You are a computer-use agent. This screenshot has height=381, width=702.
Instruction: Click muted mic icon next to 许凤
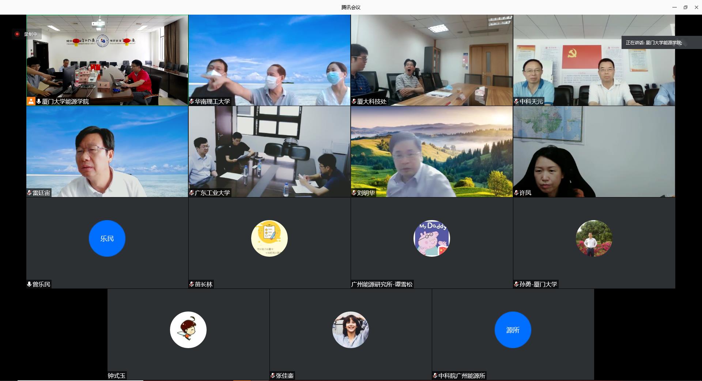pos(516,193)
